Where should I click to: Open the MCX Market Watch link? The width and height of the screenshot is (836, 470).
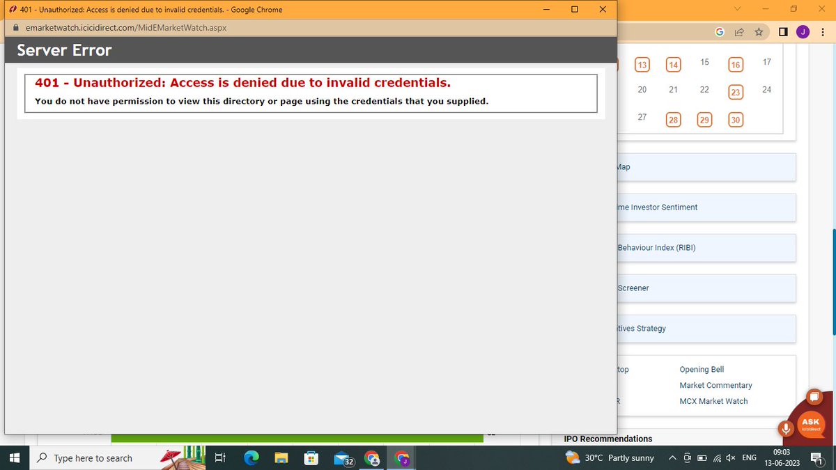[713, 401]
